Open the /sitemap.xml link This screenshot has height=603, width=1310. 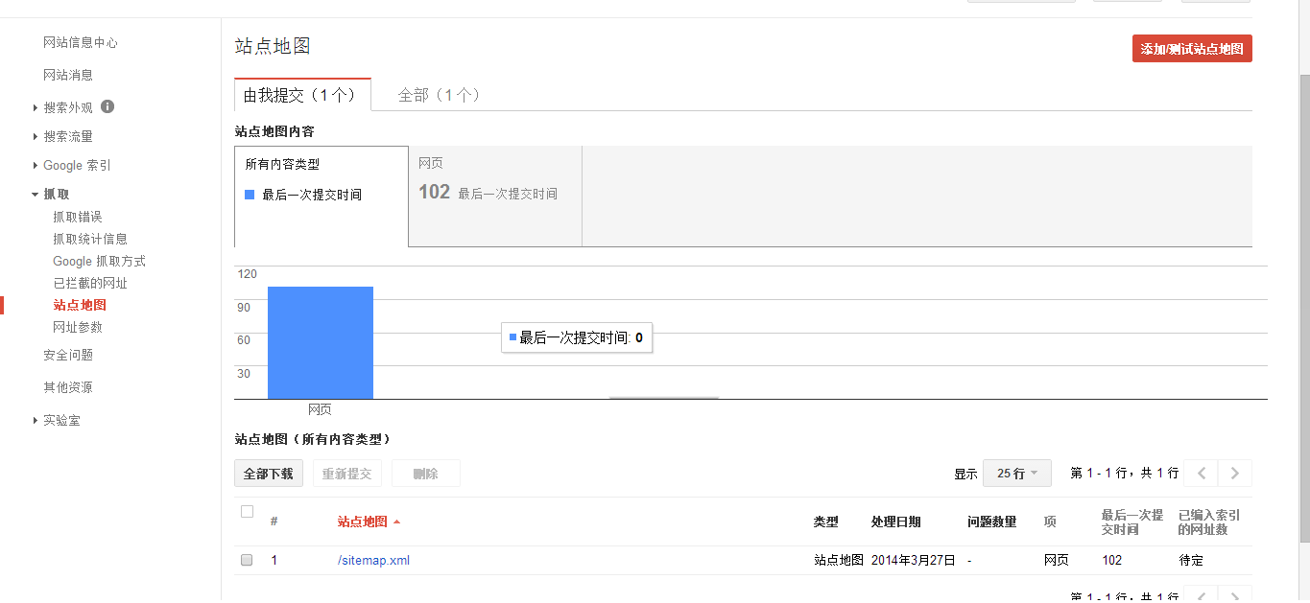click(x=373, y=560)
